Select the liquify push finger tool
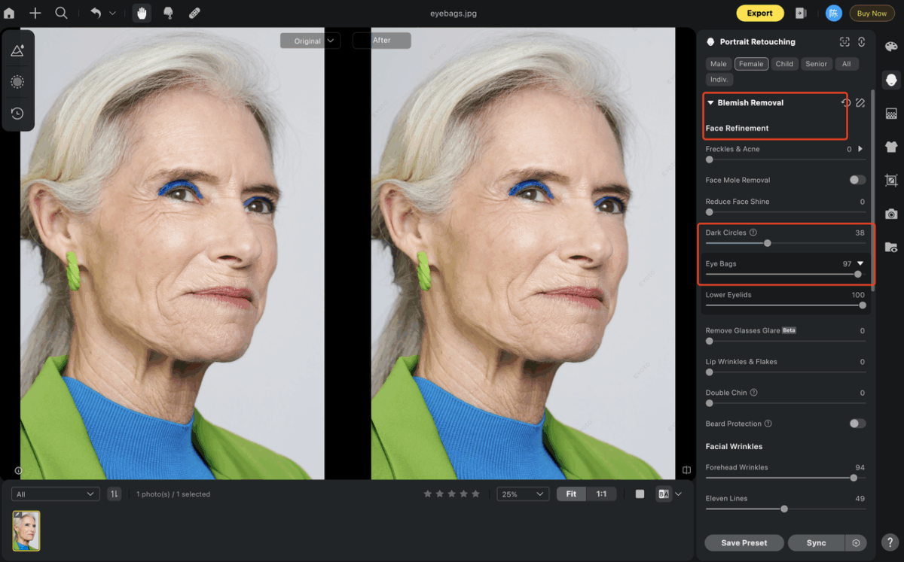The image size is (904, 562). (168, 14)
